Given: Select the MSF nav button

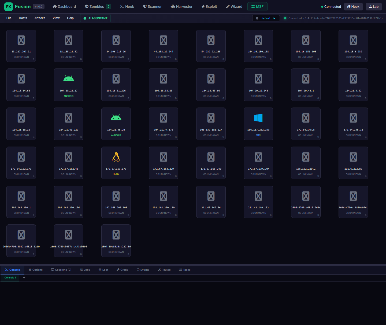Looking at the screenshot, I should (x=257, y=7).
